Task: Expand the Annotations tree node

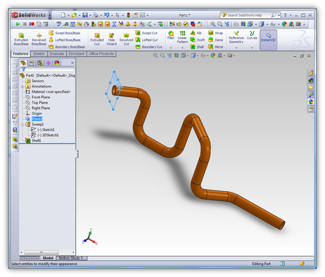Action: (x=22, y=86)
